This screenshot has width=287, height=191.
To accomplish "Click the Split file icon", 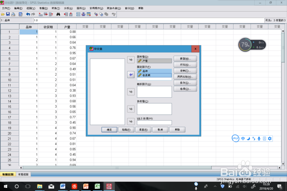I will [x=78, y=14].
